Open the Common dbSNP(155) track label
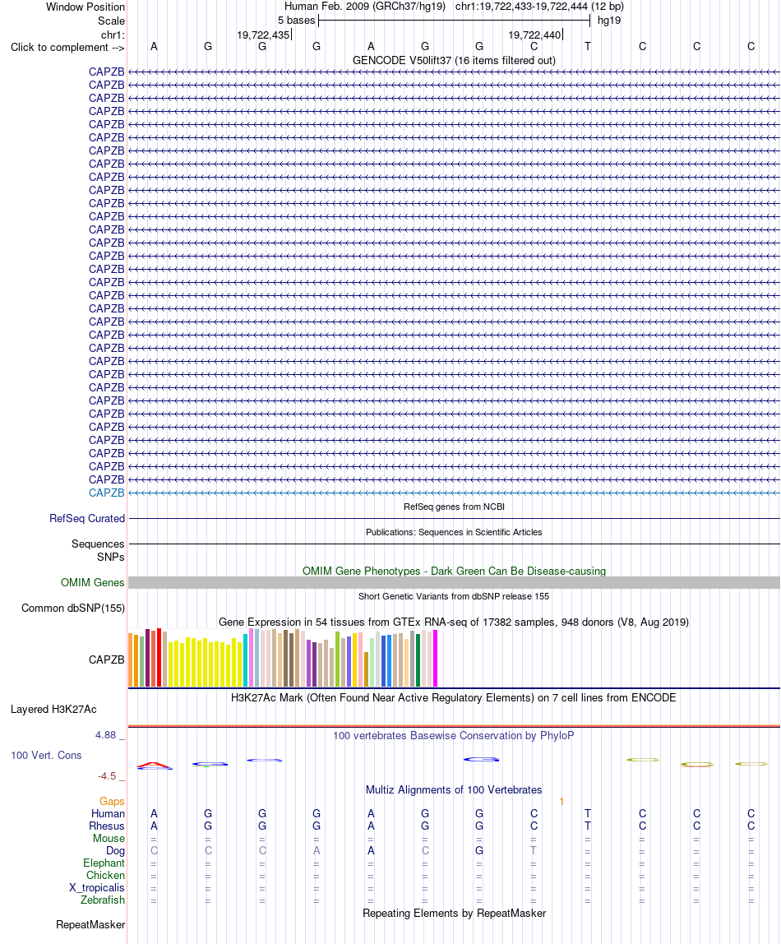The width and height of the screenshot is (781, 944). pyautogui.click(x=73, y=608)
